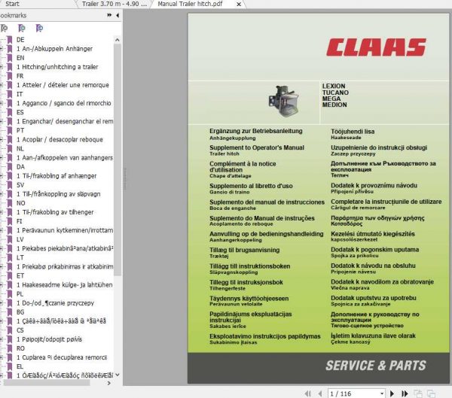Click bookmark icon next to LV
This screenshot has width=452, height=398.
coord(10,239)
